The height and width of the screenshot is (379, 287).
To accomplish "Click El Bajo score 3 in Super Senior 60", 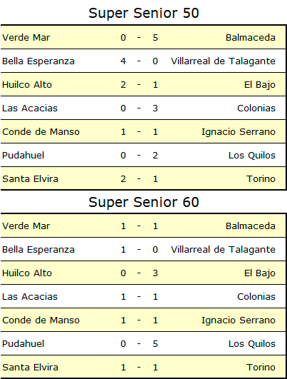I will 155,273.
